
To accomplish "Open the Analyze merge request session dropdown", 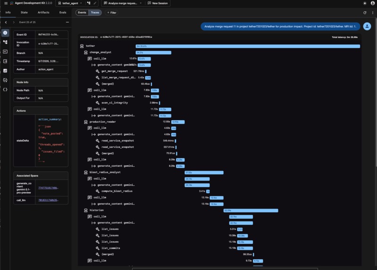I will pyautogui.click(x=123, y=3).
